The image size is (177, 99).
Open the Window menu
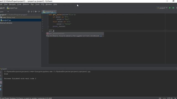49,4
